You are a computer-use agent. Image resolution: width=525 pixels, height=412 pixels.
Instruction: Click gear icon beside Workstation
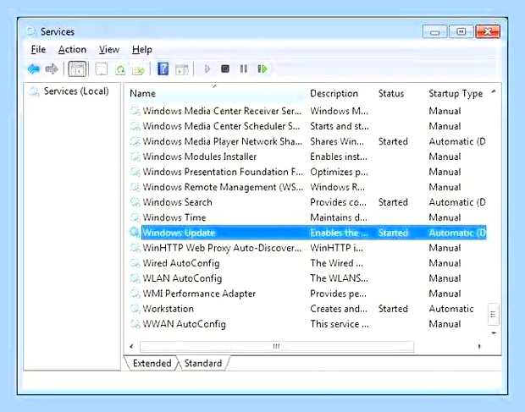[135, 308]
